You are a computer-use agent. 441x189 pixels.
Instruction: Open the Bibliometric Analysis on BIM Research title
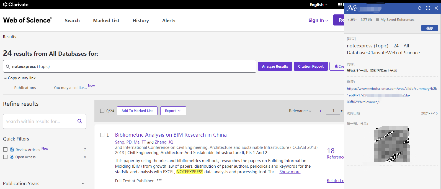click(171, 135)
